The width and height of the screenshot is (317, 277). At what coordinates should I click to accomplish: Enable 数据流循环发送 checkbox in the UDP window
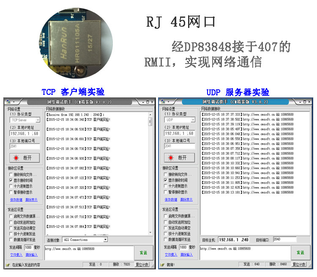tap(166, 240)
